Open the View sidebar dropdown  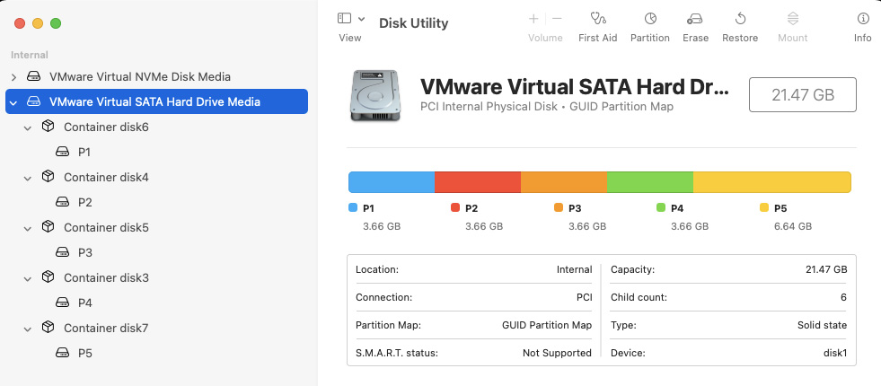click(x=350, y=19)
